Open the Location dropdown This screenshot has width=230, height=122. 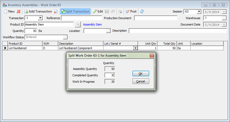108,31
